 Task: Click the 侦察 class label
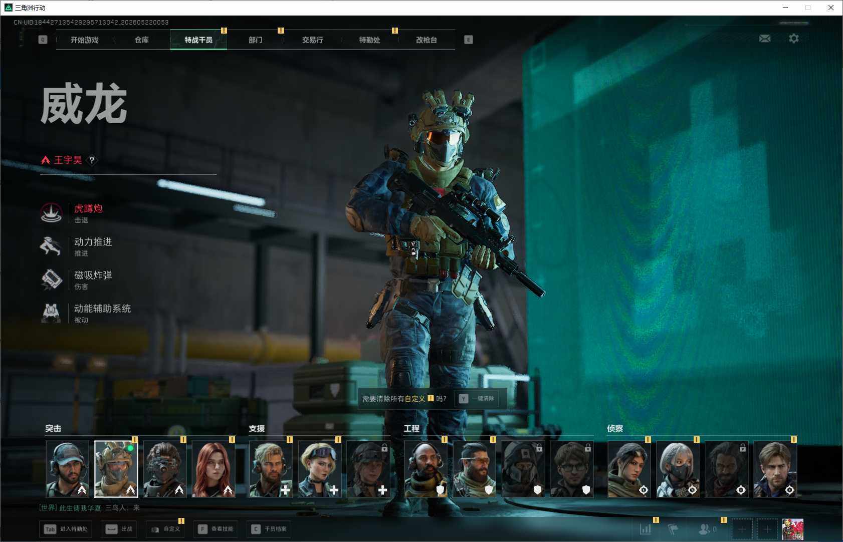coord(615,429)
